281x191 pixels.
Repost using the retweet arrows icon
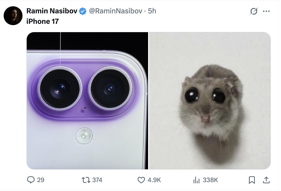click(x=85, y=180)
